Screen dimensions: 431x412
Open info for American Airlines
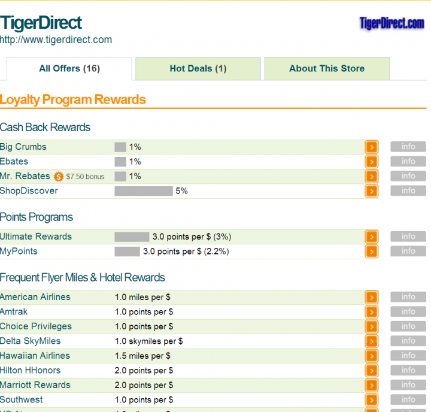(408, 297)
